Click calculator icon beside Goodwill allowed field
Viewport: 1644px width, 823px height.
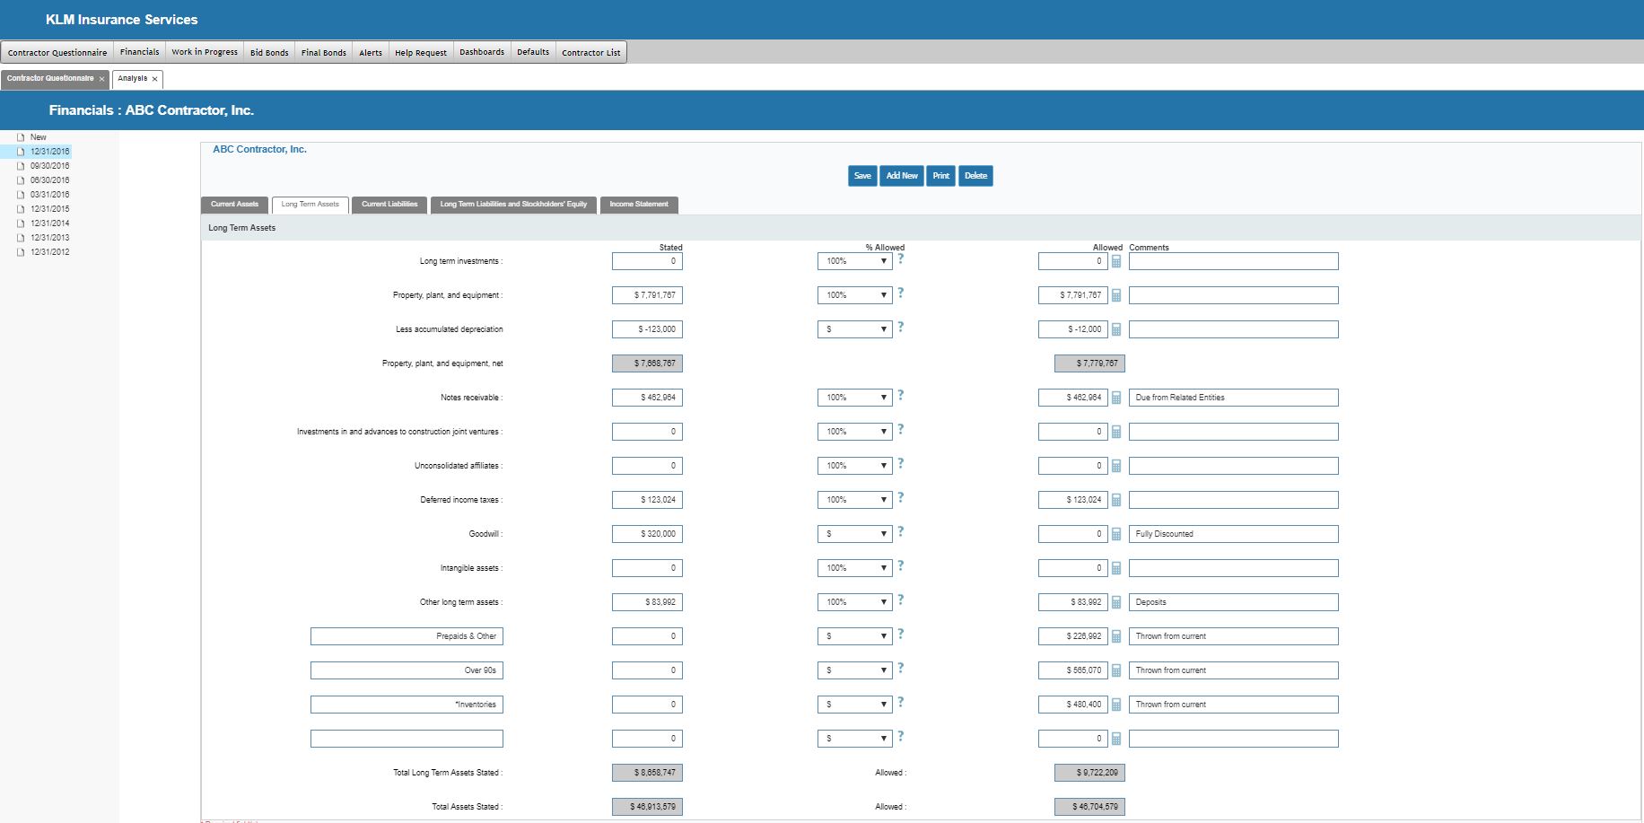pyautogui.click(x=1116, y=534)
